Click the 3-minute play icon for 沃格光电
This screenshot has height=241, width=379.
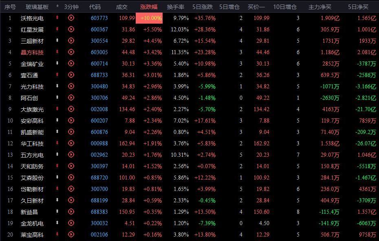click(71, 18)
